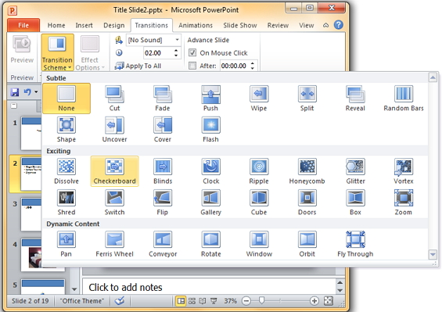The width and height of the screenshot is (442, 312).
Task: Select the Doors transition
Action: click(x=307, y=202)
